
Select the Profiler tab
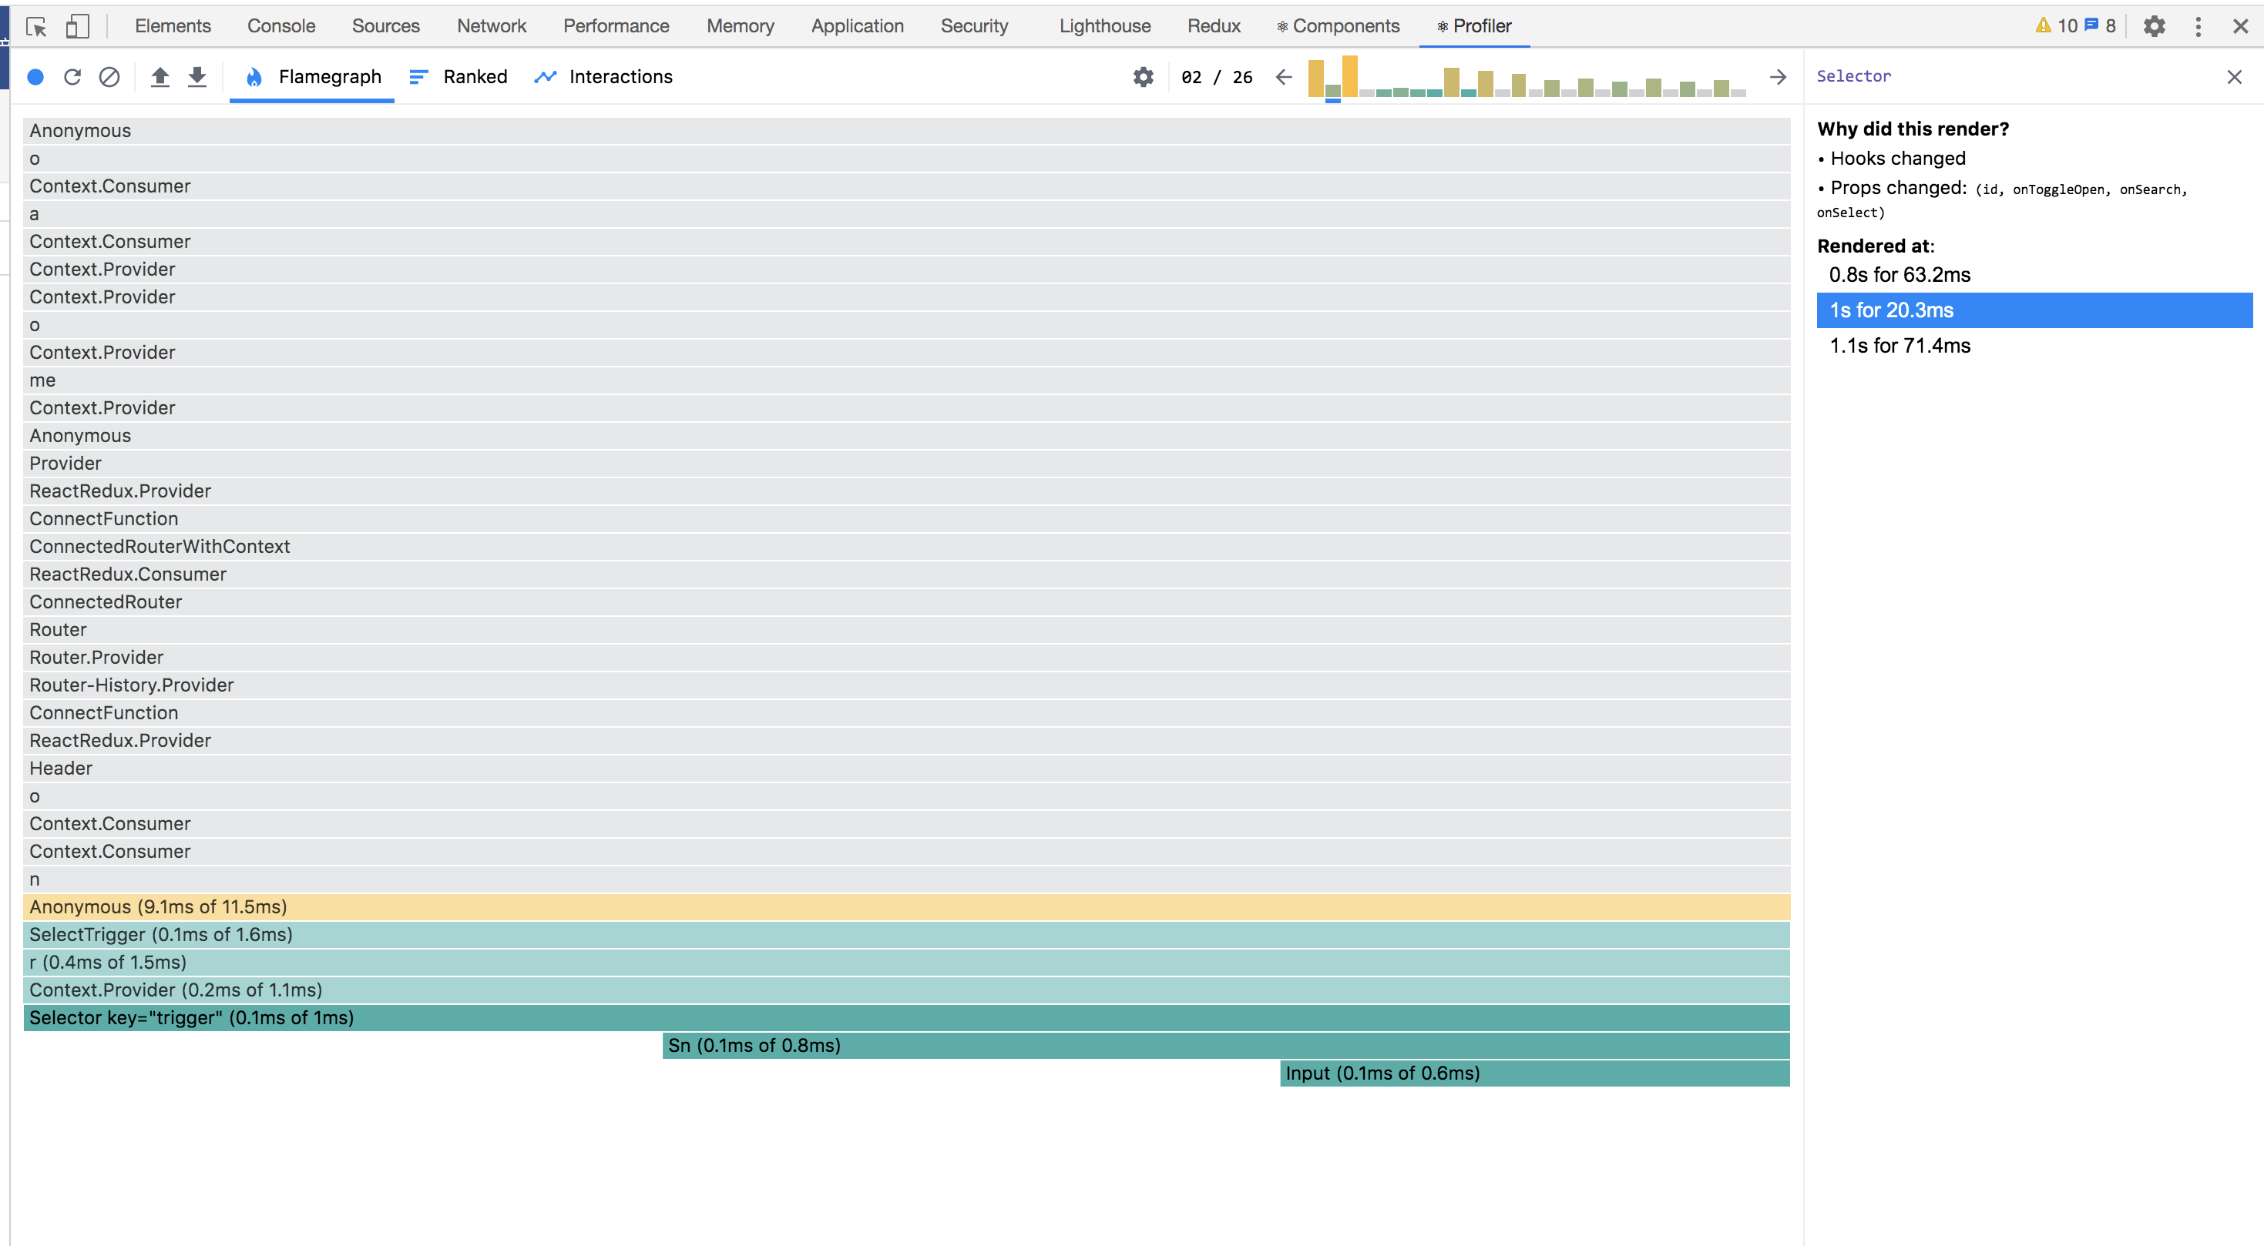click(1474, 26)
